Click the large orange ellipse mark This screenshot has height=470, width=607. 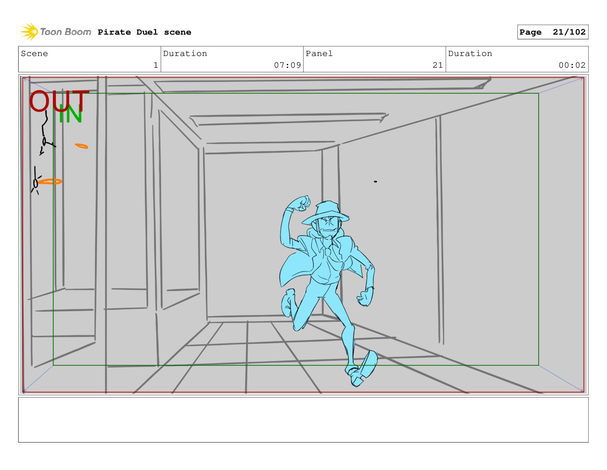click(x=50, y=182)
